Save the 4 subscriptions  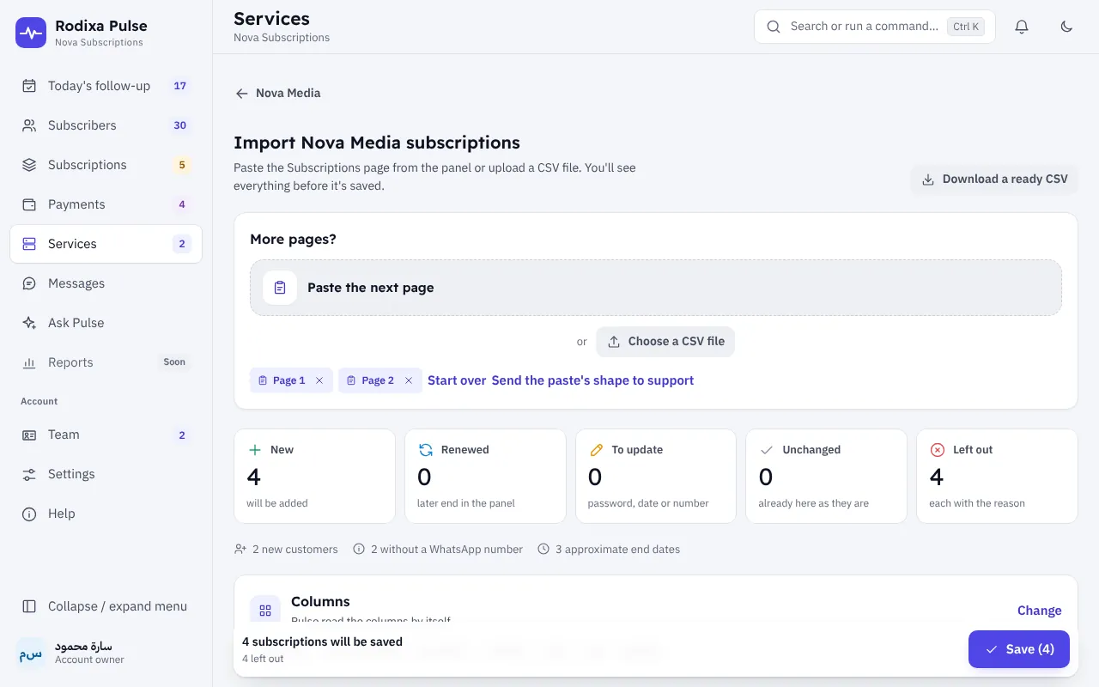(x=1019, y=649)
